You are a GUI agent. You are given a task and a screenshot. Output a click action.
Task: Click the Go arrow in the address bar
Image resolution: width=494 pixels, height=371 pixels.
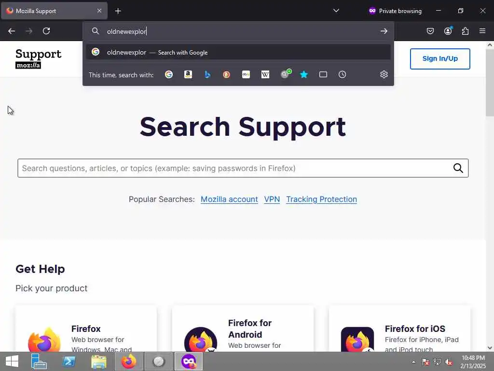[x=384, y=31]
